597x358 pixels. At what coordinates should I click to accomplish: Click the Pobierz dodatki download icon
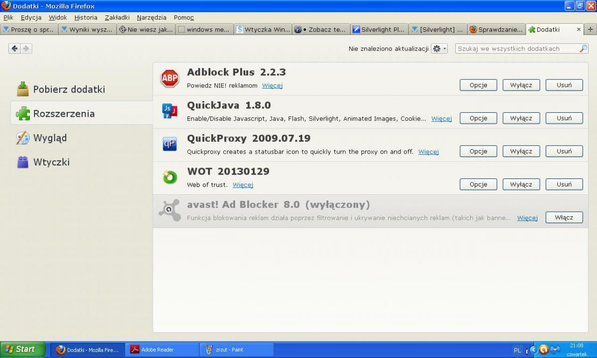23,89
